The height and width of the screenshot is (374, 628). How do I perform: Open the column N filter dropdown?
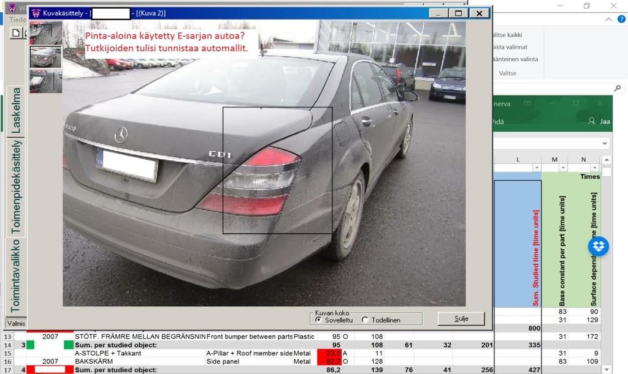point(595,168)
